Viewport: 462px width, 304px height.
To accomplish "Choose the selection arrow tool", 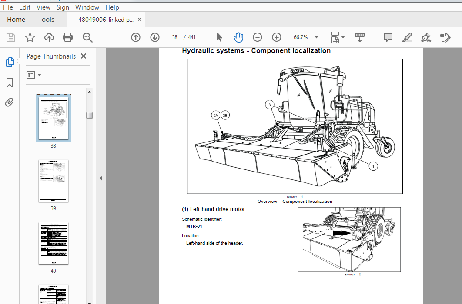I will point(219,37).
